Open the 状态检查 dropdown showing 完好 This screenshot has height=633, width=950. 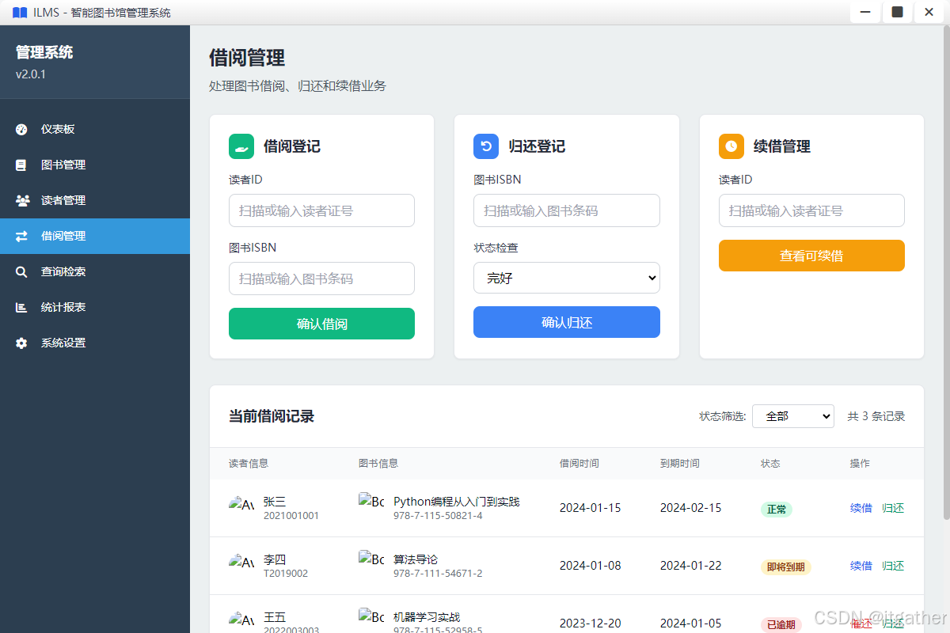point(566,278)
